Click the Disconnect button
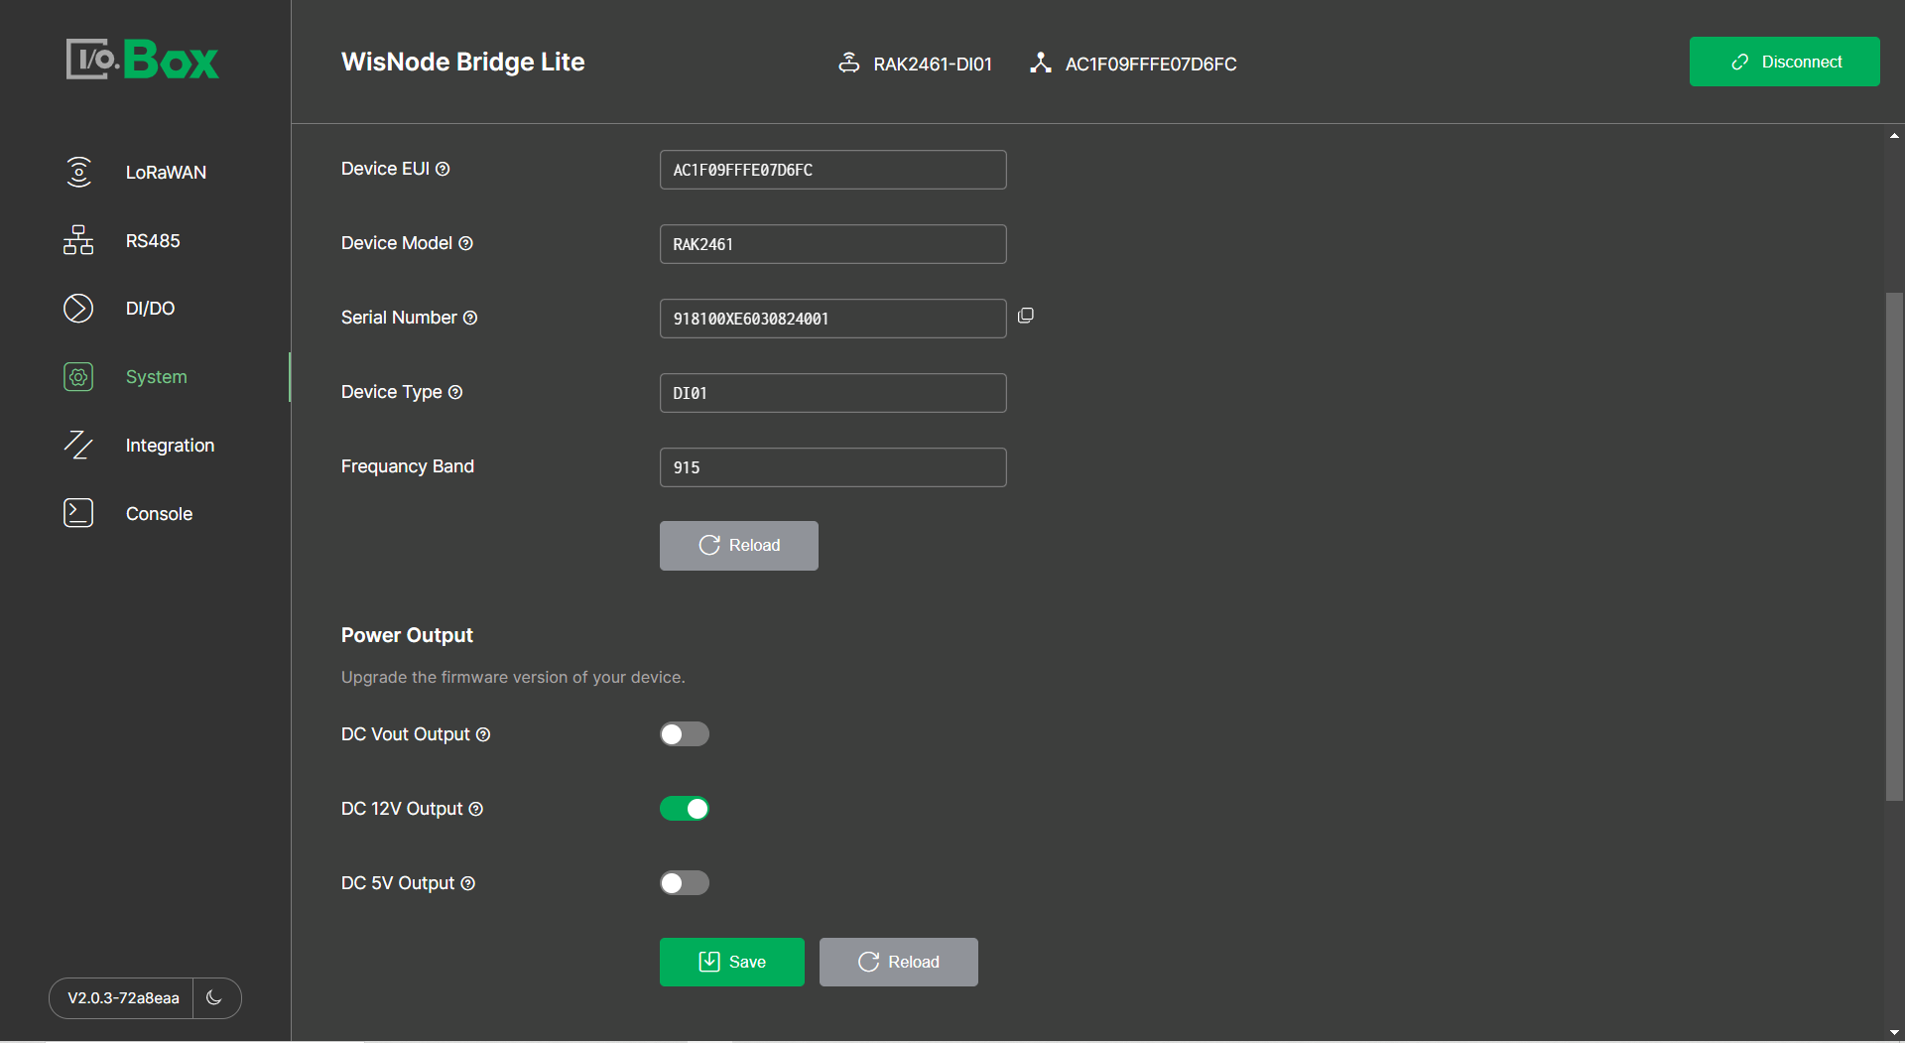 click(1784, 62)
